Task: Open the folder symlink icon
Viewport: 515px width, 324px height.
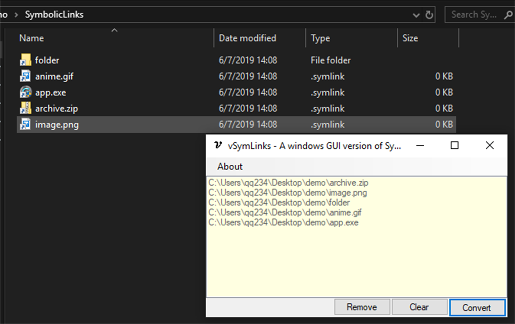Action: pos(25,60)
